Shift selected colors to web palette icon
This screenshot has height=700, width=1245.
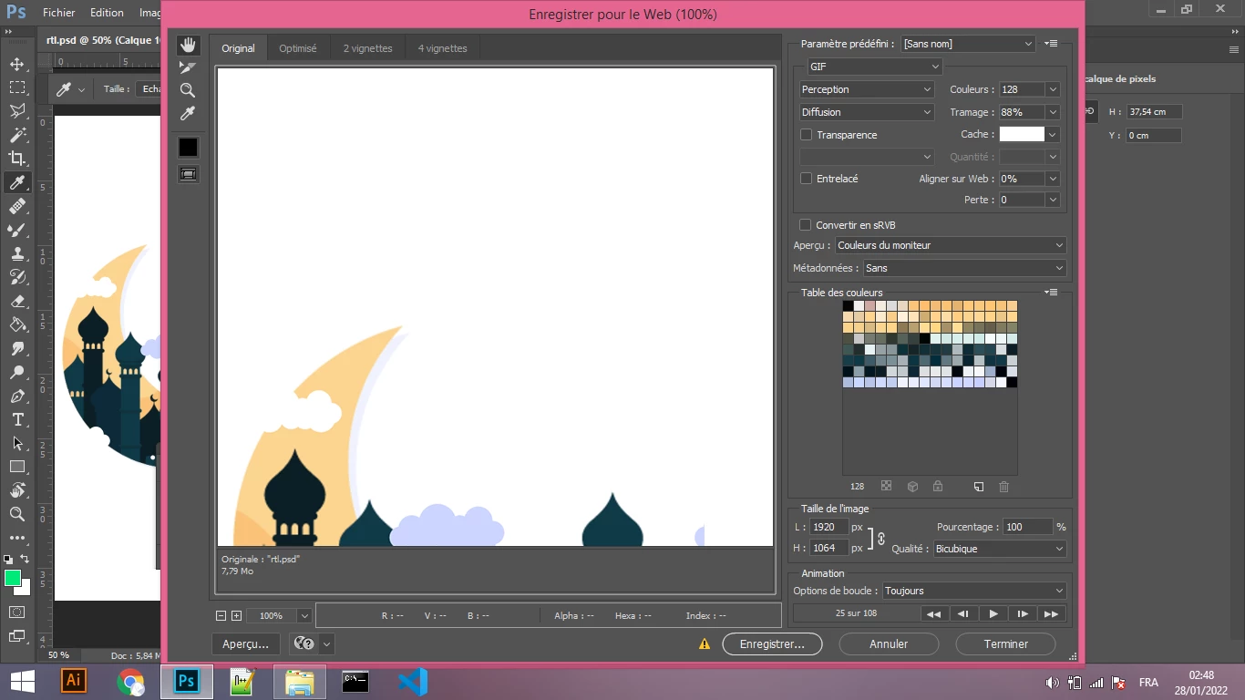(911, 487)
